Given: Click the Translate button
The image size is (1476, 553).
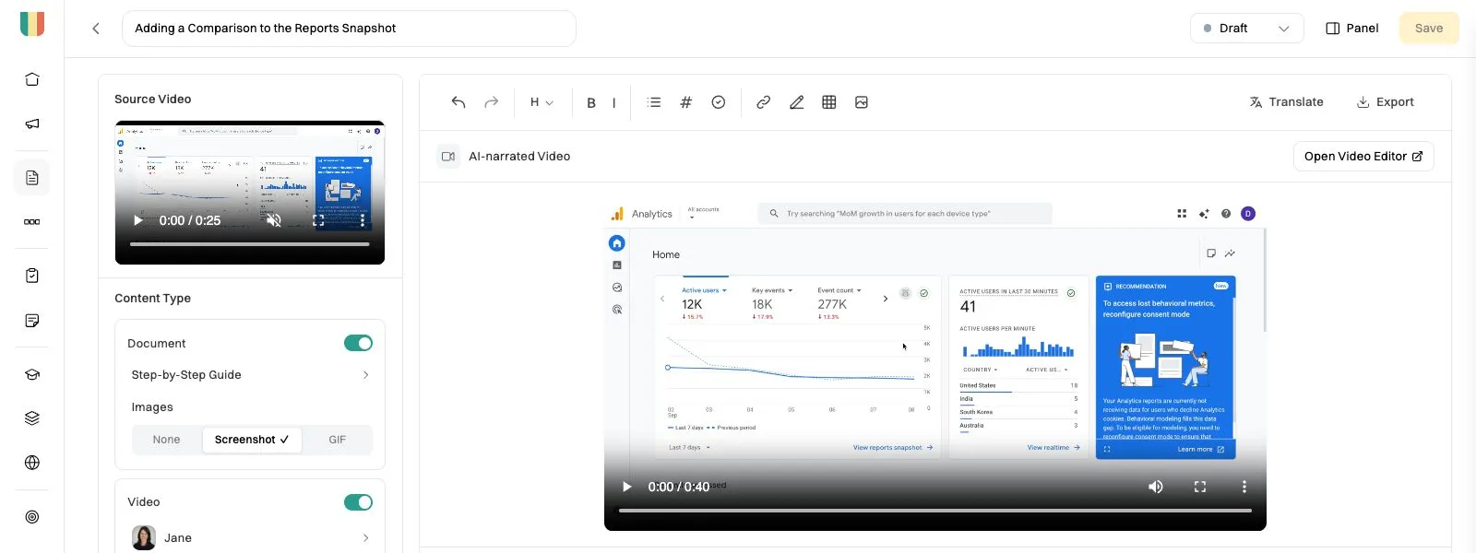Looking at the screenshot, I should click(1287, 102).
